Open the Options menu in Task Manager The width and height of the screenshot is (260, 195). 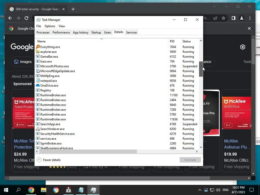pyautogui.click(x=50, y=26)
